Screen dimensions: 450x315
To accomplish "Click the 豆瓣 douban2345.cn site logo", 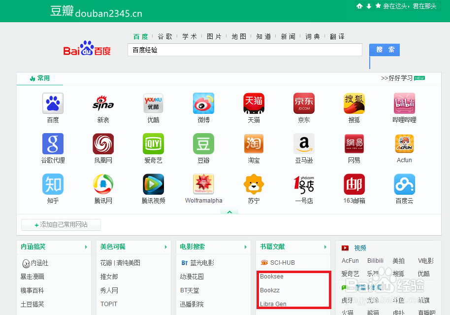I will point(96,11).
